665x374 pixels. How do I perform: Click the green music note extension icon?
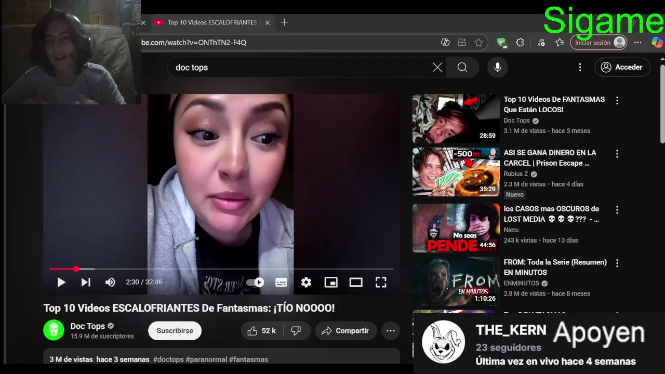click(541, 43)
